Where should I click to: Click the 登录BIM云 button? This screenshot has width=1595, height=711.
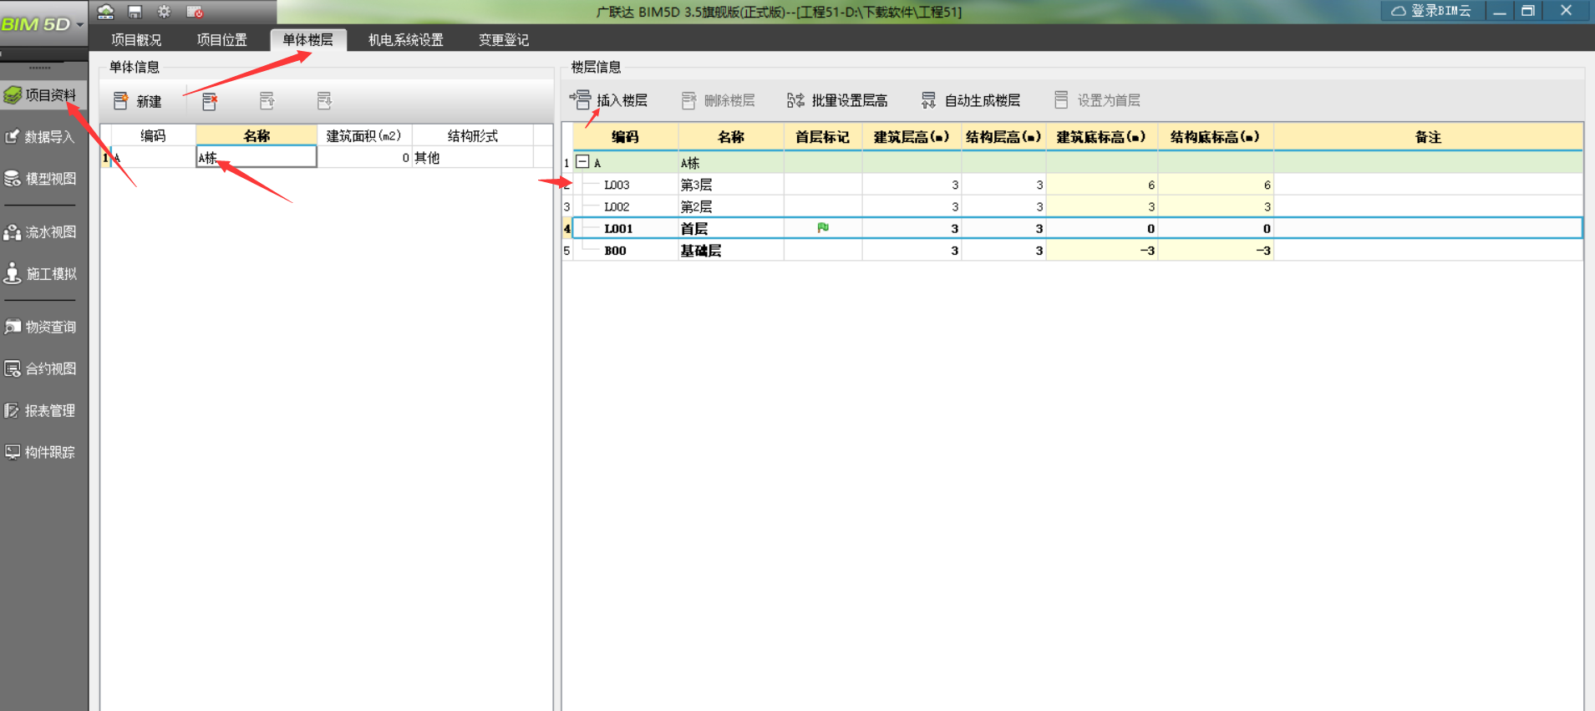pos(1432,11)
